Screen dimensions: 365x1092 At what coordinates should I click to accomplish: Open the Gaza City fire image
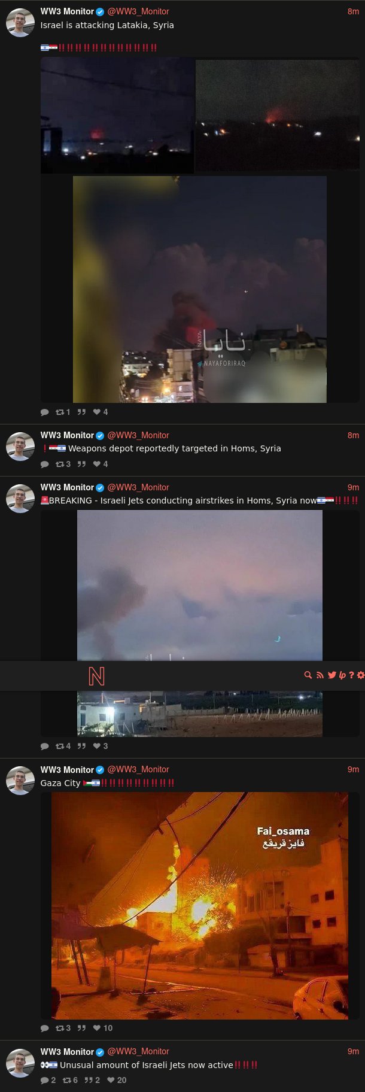tap(200, 906)
